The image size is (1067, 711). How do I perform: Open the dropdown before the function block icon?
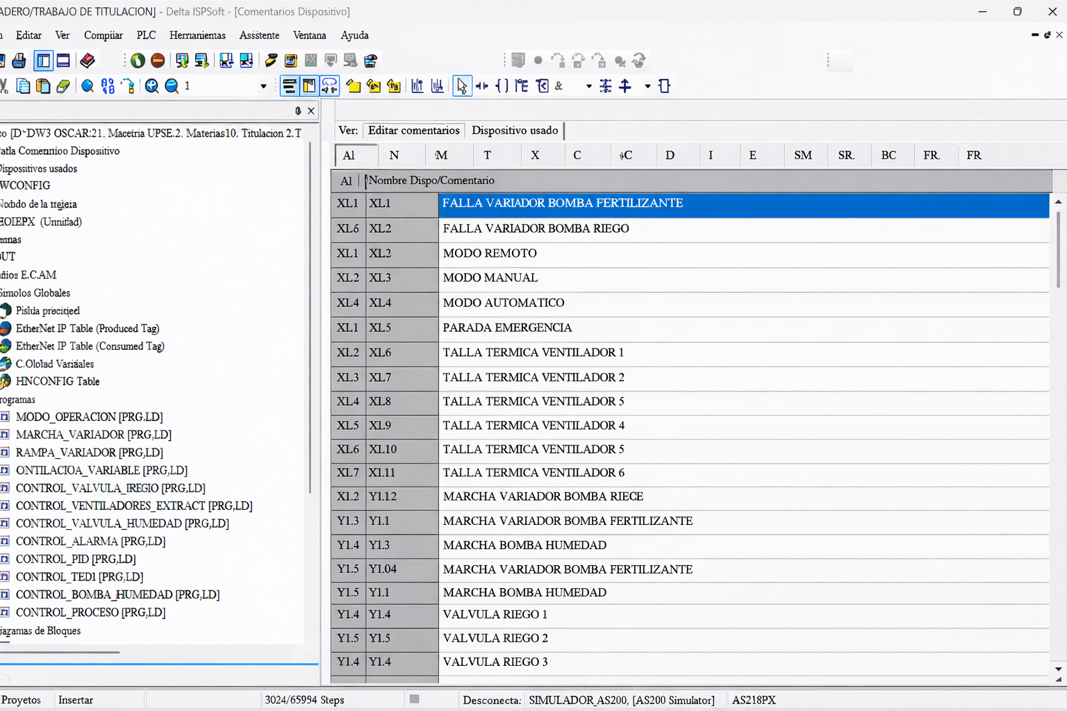pos(647,87)
